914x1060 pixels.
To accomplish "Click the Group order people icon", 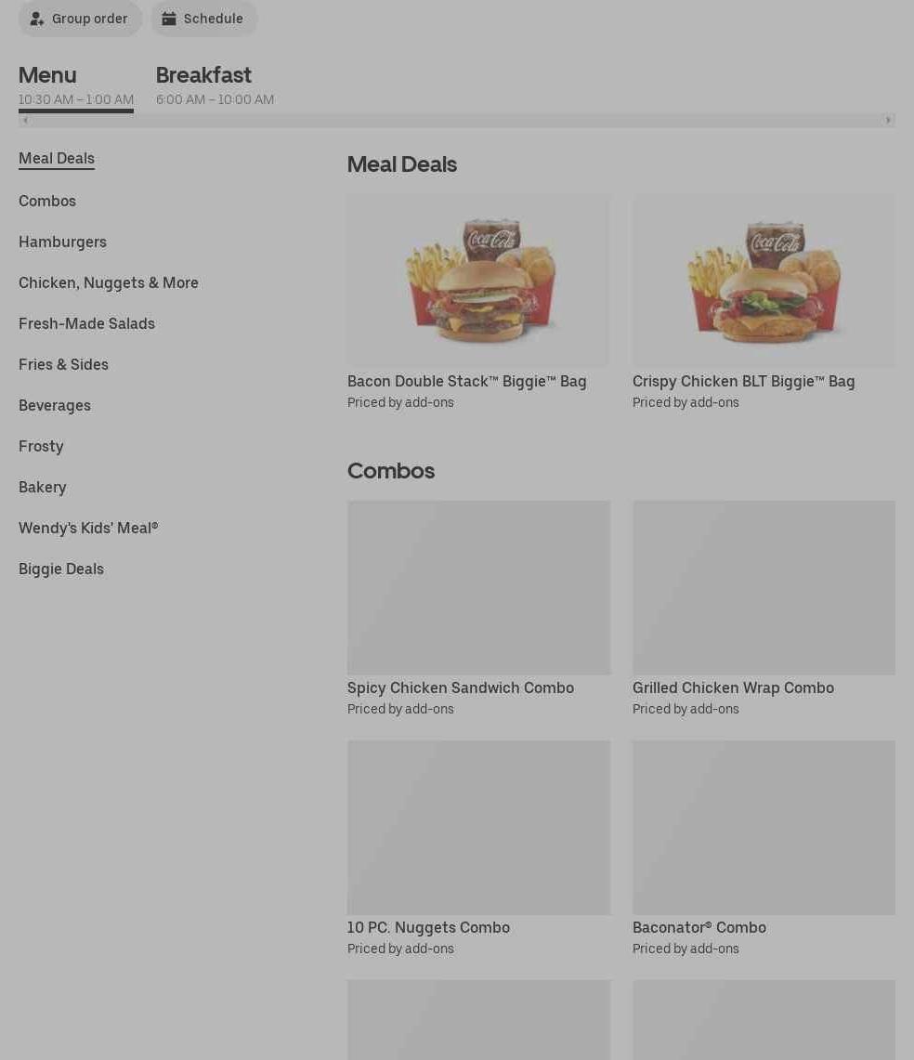I will tap(37, 19).
